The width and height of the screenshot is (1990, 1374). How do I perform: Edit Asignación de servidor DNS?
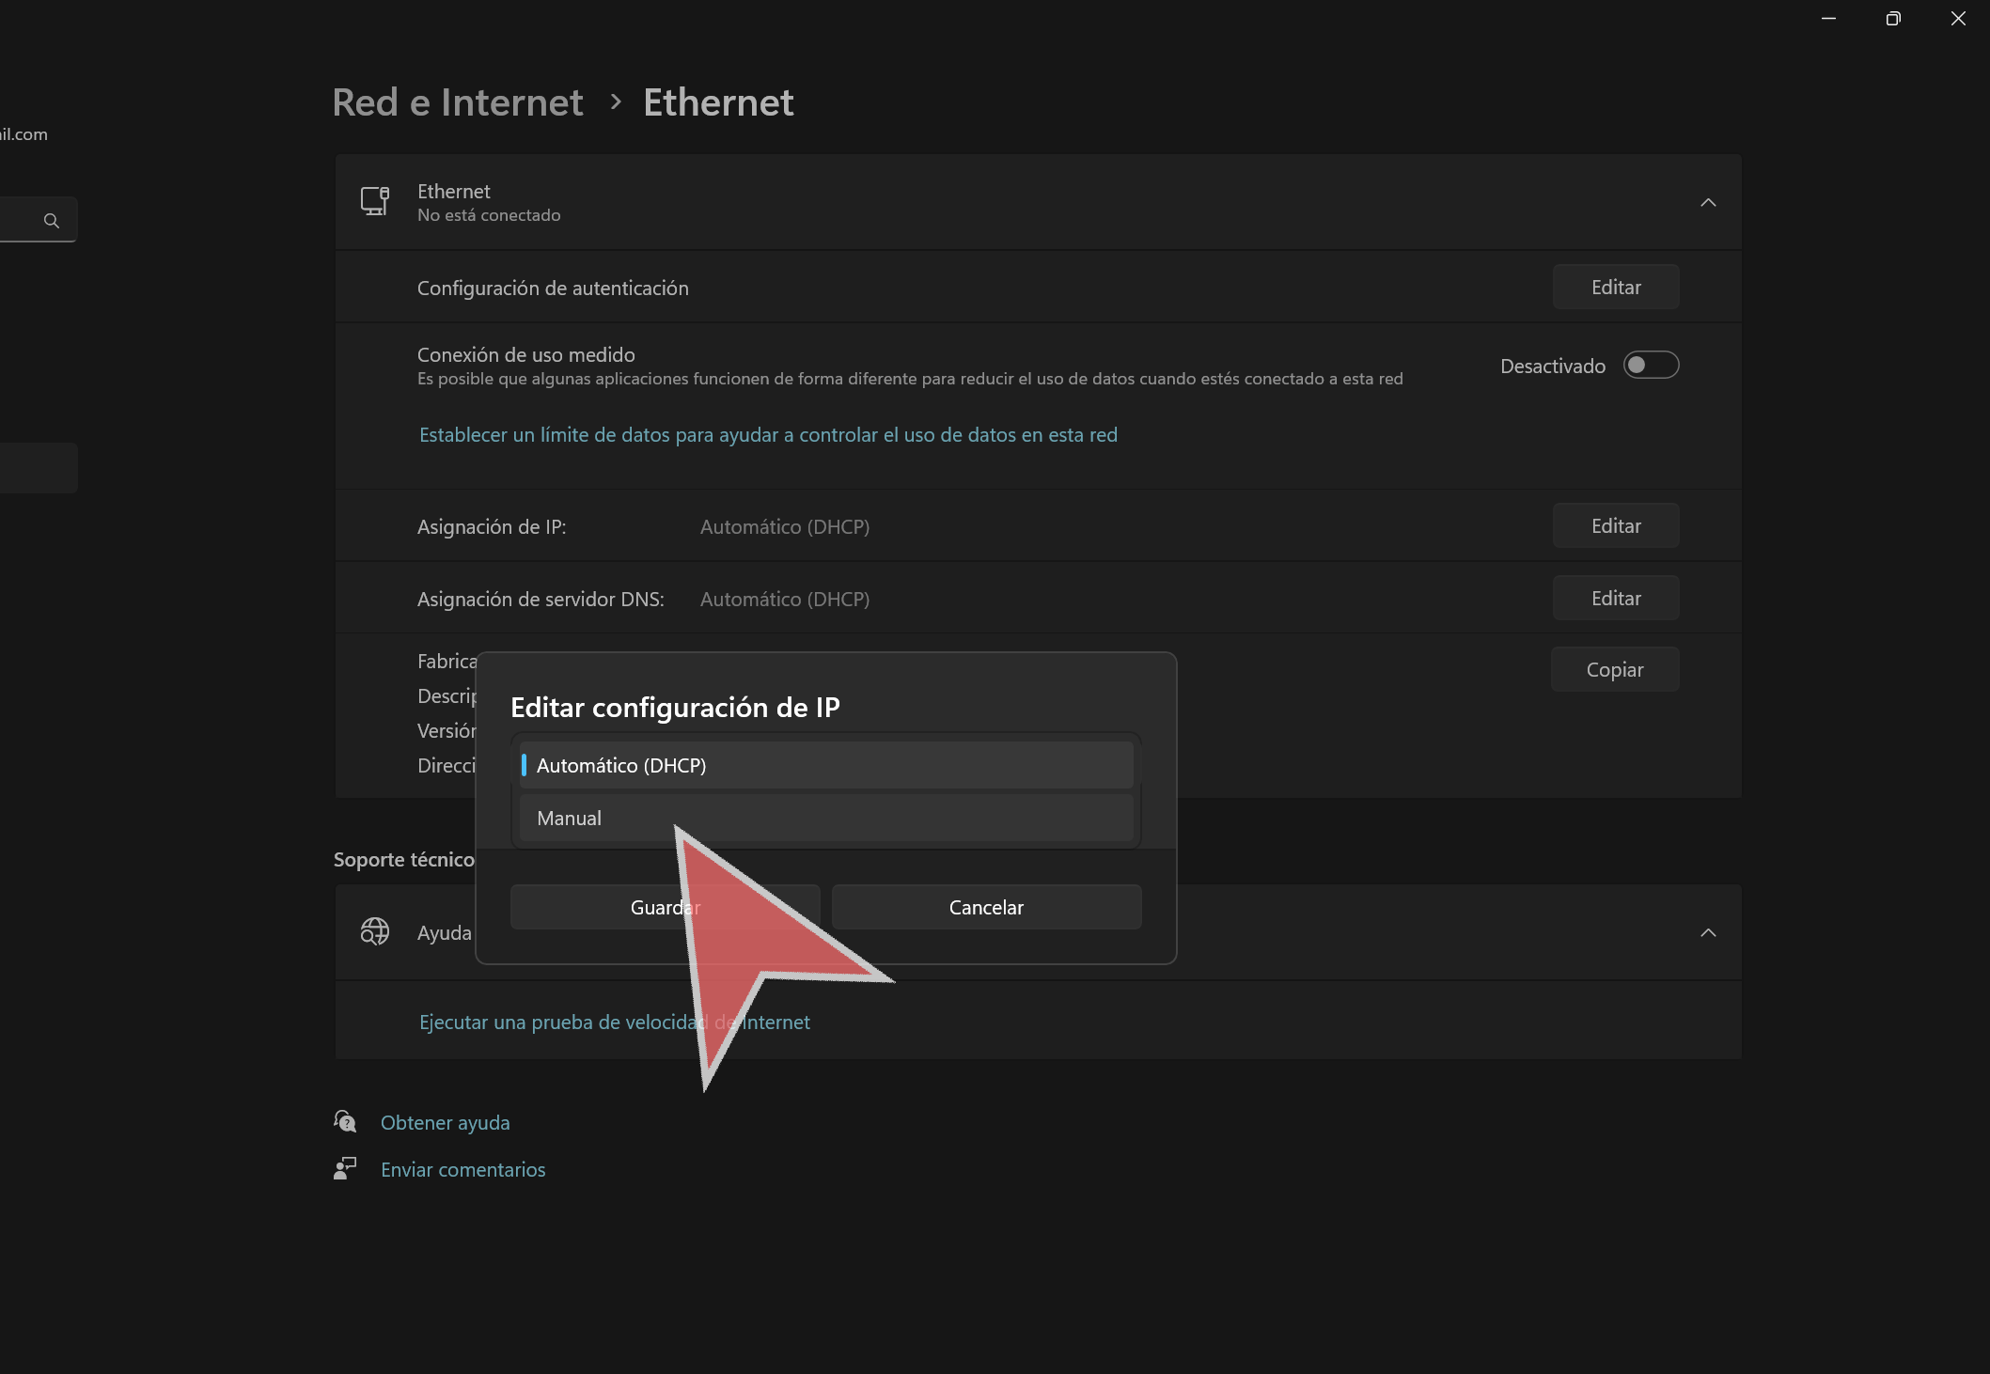click(x=1615, y=598)
